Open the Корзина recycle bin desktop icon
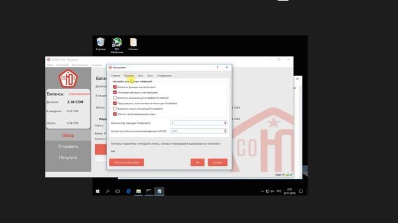 [x=101, y=44]
